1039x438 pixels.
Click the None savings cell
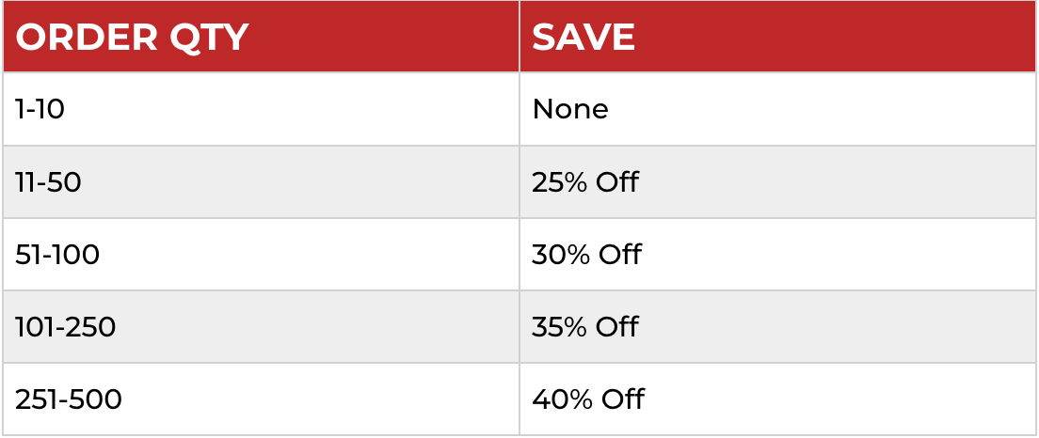click(570, 109)
